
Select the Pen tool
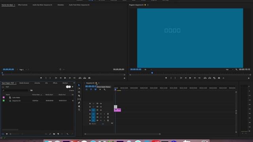tap(79, 103)
